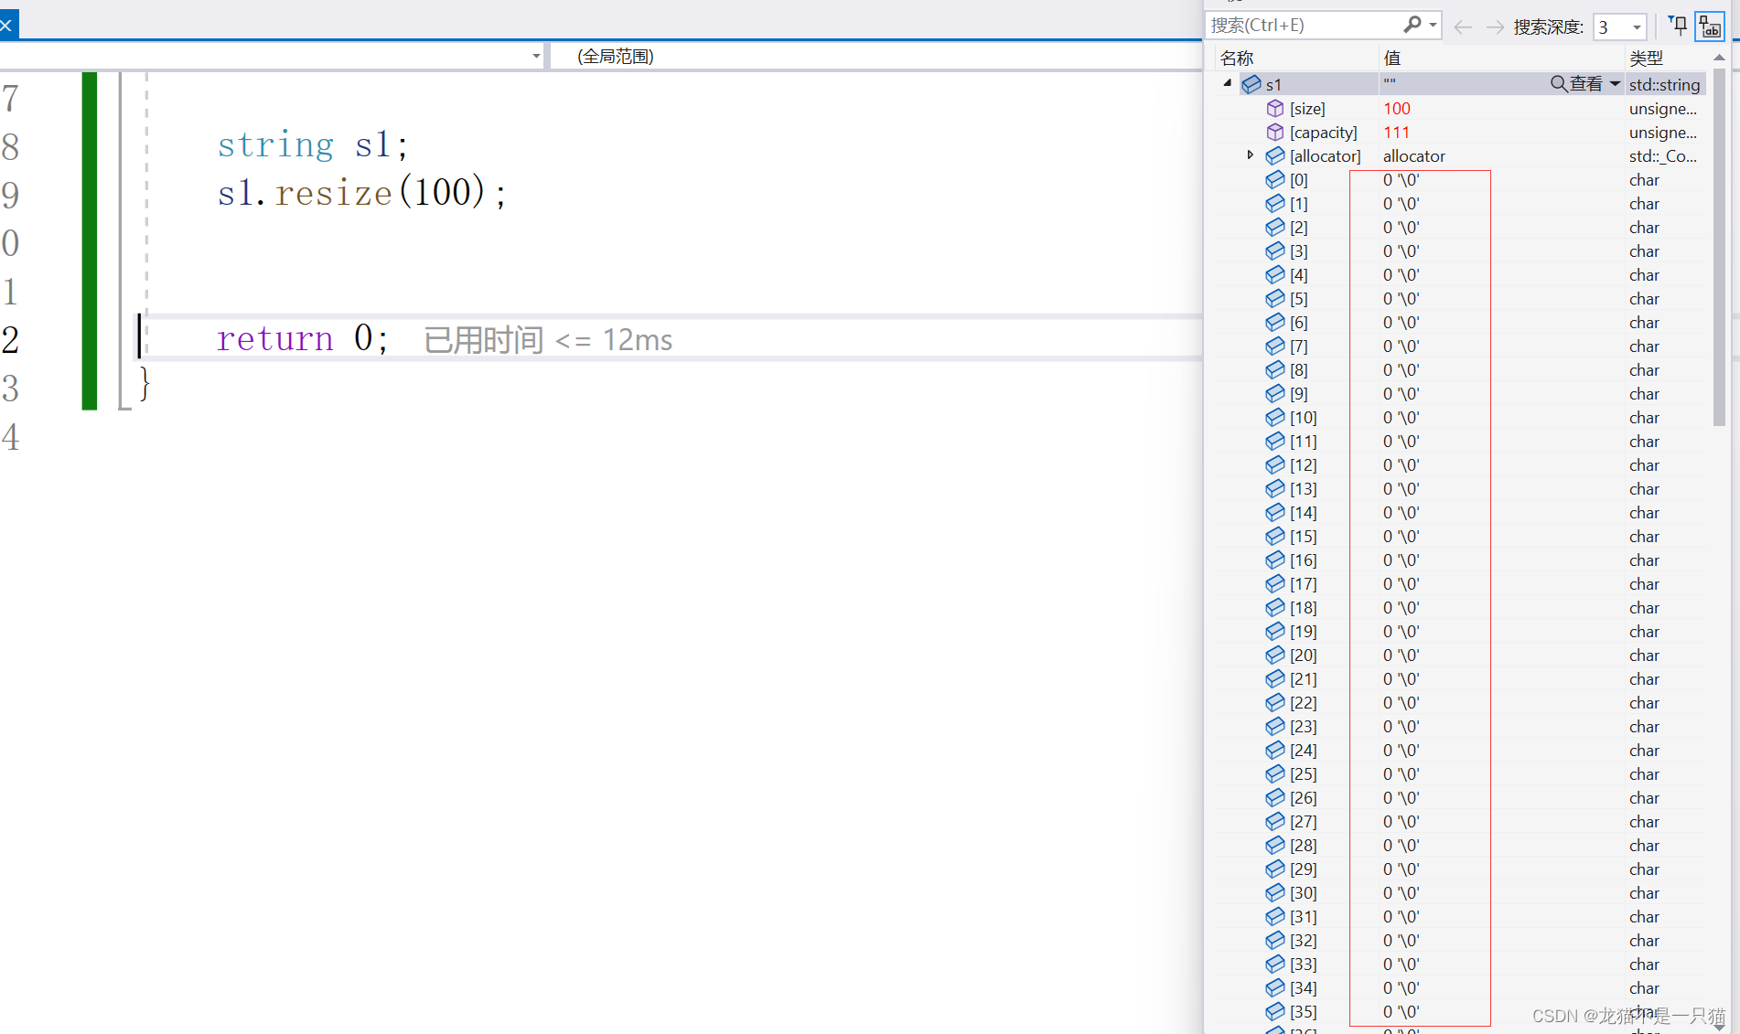Click the s1 variable cube icon
Image resolution: width=1740 pixels, height=1034 pixels.
pos(1251,84)
